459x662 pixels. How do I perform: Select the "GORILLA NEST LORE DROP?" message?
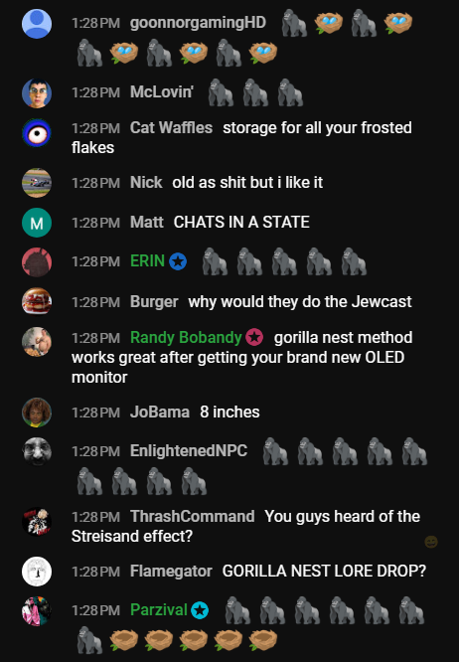tap(324, 571)
